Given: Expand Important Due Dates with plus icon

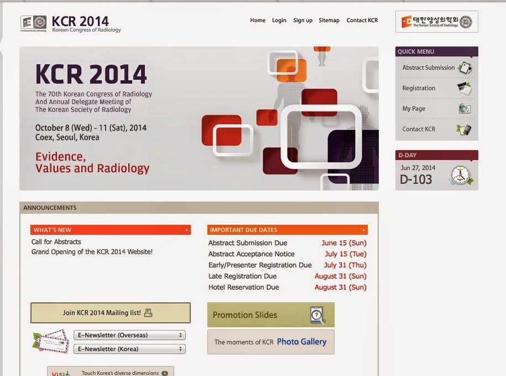Looking at the screenshot, I should point(363,230).
